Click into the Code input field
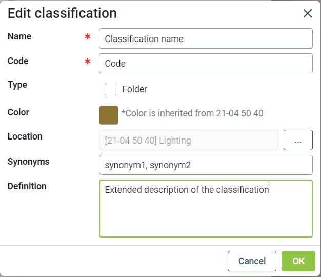Screen dimensions: 321x277 coord(205,64)
